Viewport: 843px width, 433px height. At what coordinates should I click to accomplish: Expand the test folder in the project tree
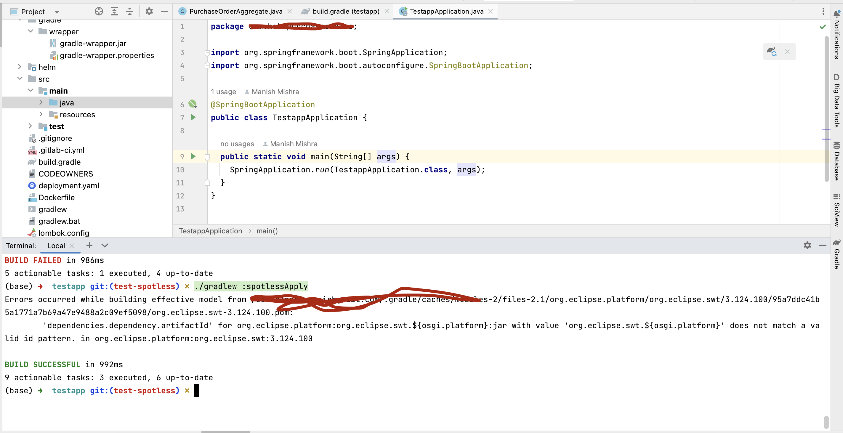point(31,126)
